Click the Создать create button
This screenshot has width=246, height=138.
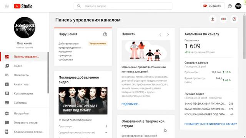click(x=213, y=6)
